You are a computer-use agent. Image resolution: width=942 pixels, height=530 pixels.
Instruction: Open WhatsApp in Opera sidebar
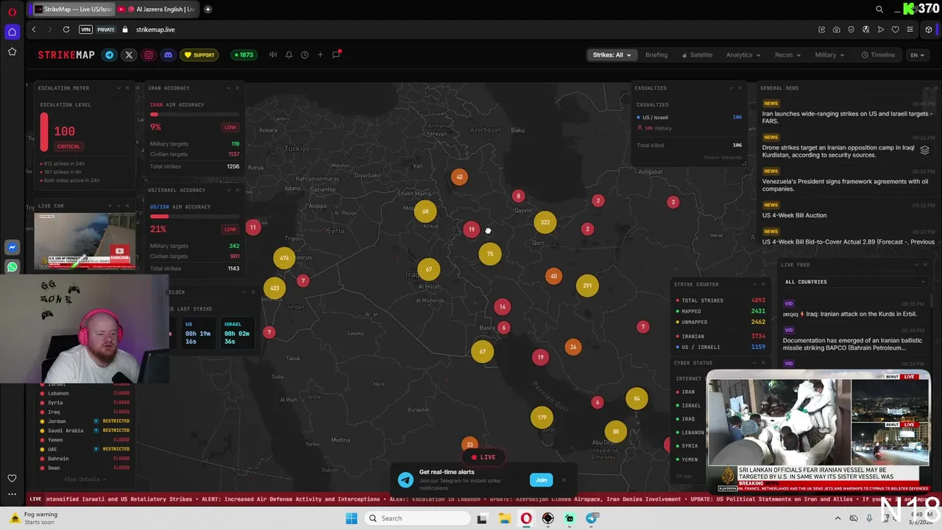12,267
